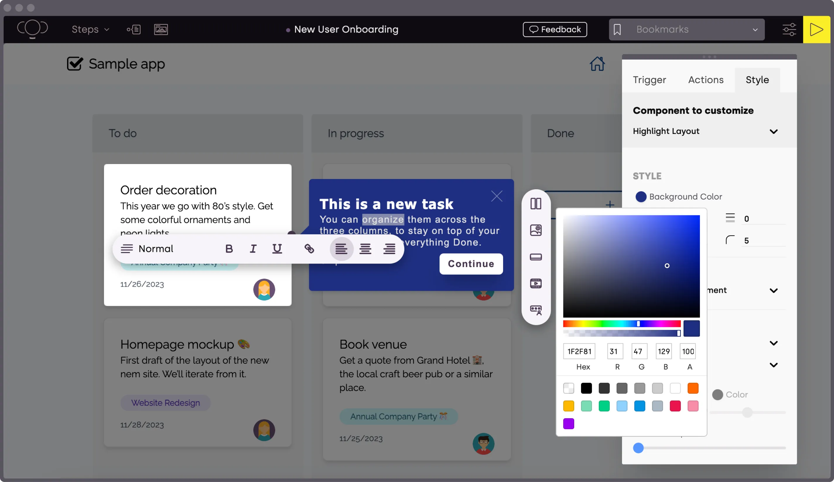Viewport: 834px width, 482px height.
Task: Select the orange swatch in the color picker
Action: pyautogui.click(x=693, y=388)
